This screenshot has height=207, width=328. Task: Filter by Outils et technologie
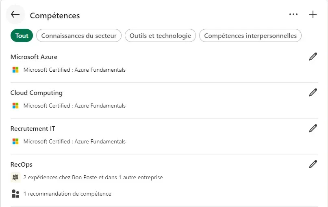pyautogui.click(x=160, y=35)
